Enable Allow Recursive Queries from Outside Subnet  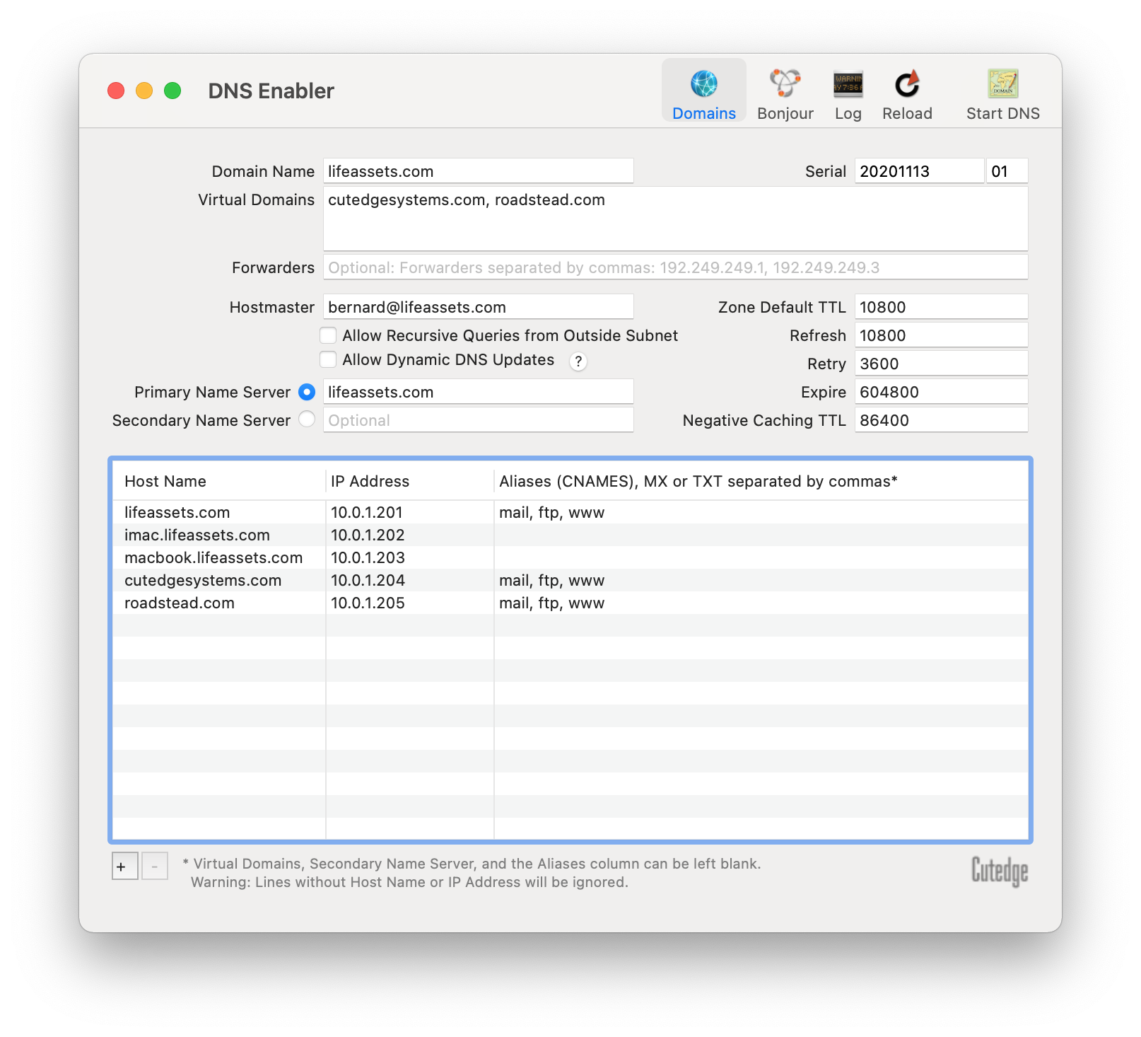[328, 335]
